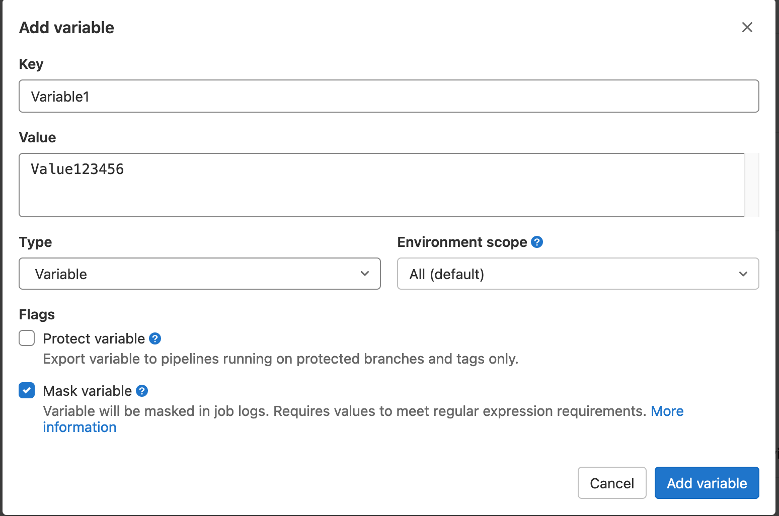This screenshot has height=516, width=779.
Task: Uncheck the Mask variable checkbox
Action: (27, 390)
